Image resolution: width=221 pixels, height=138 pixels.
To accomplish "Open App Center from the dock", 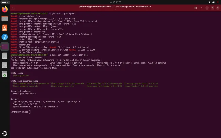I will tap(5, 28).
